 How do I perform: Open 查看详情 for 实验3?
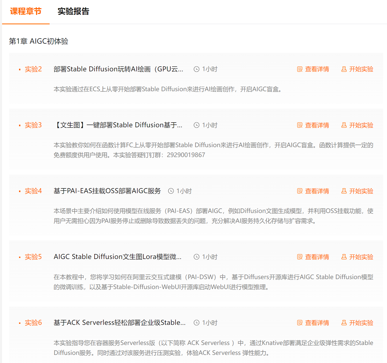(x=317, y=125)
